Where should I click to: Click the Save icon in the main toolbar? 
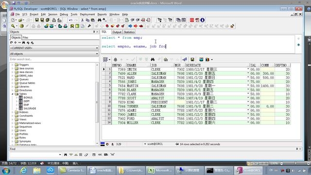[x=37, y=20]
